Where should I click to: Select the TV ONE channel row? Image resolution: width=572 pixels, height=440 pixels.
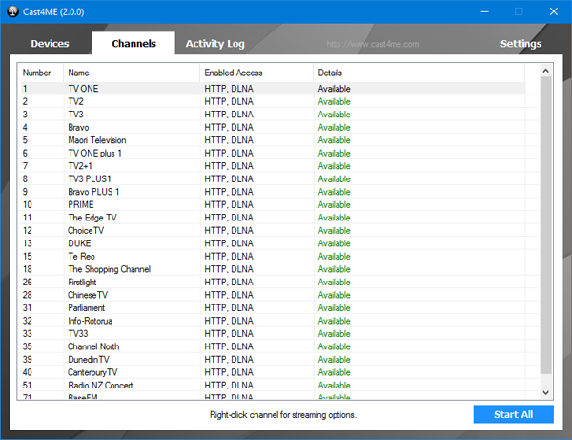pos(272,89)
